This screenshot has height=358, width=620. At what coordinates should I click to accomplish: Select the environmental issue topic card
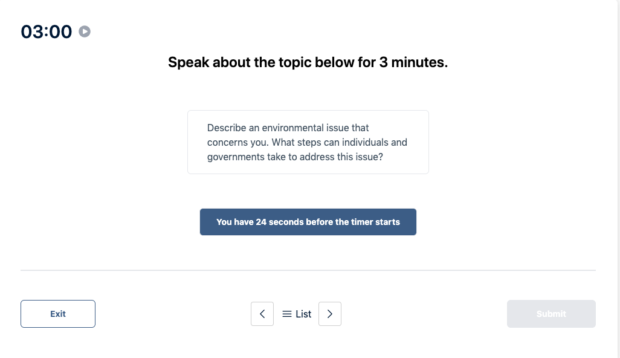(308, 142)
